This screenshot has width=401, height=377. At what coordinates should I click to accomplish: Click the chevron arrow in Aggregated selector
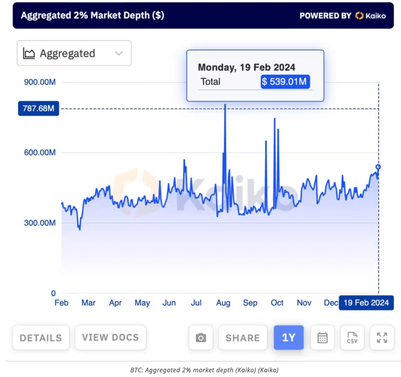119,53
